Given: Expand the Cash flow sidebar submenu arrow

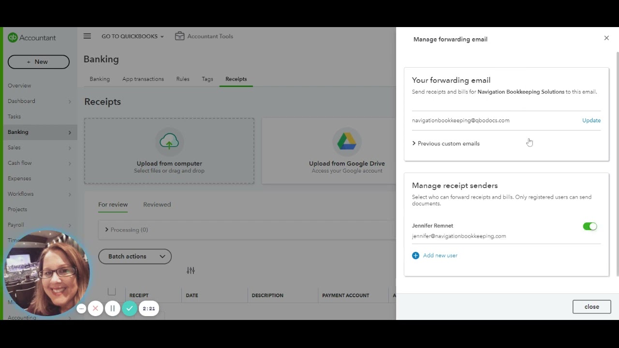Looking at the screenshot, I should pyautogui.click(x=70, y=163).
